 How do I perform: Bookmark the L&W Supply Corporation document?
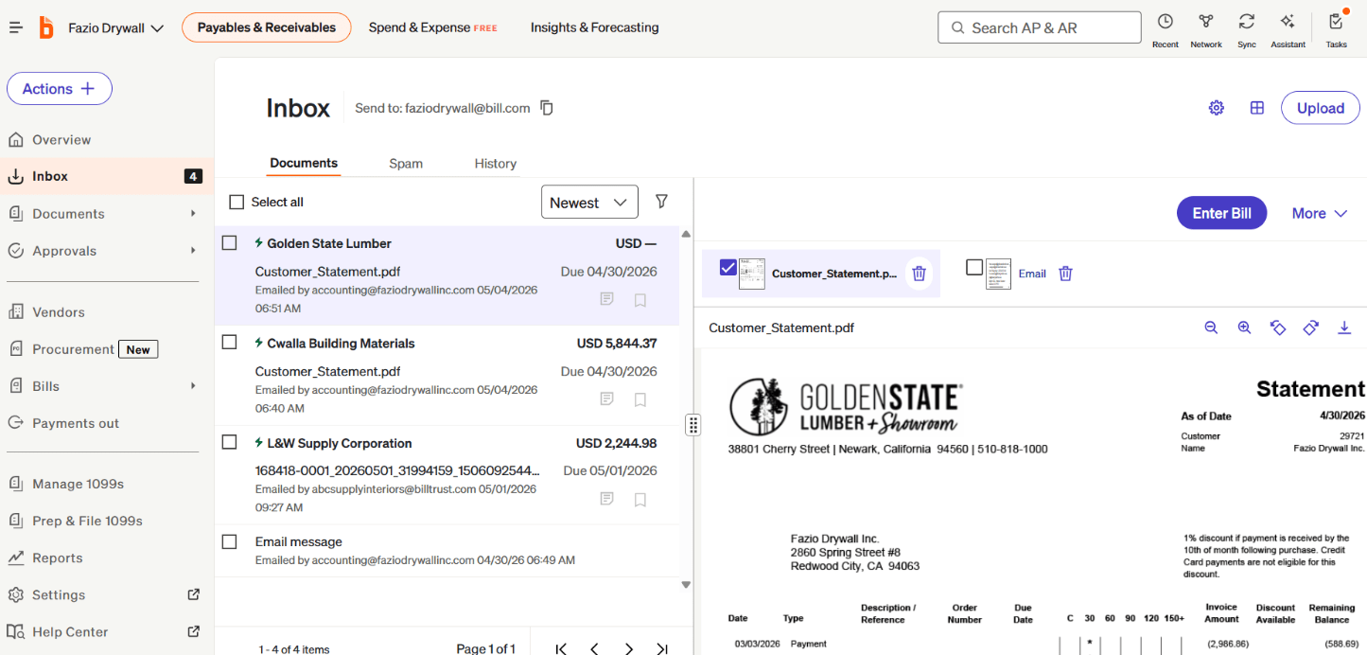(640, 499)
